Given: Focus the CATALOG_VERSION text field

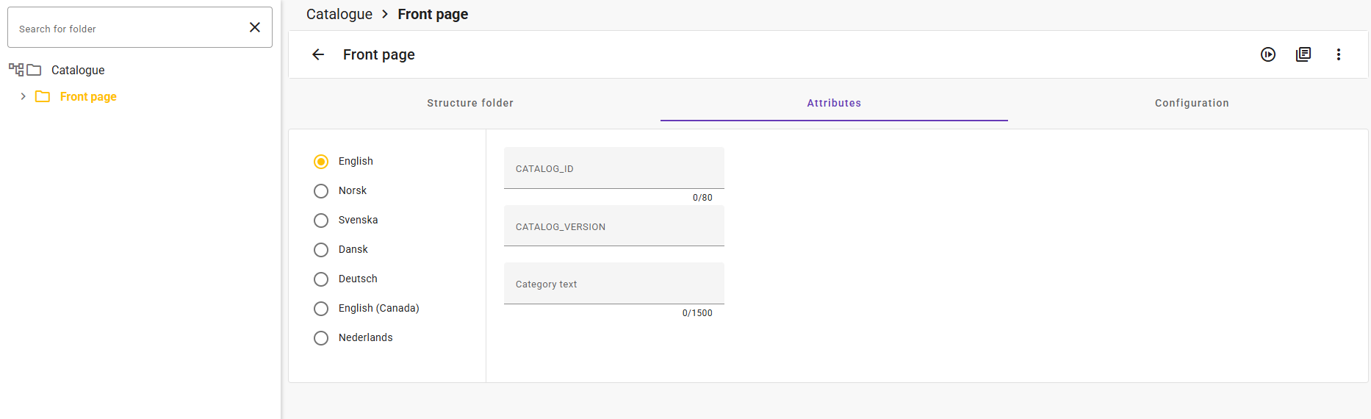Looking at the screenshot, I should [x=614, y=226].
